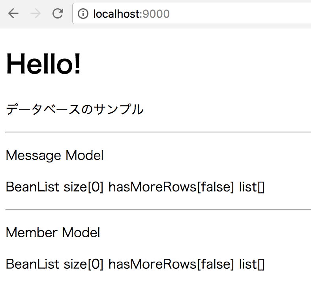Image resolution: width=311 pixels, height=290 pixels.
Task: Go back with the browser back arrow
Action: pos(13,13)
